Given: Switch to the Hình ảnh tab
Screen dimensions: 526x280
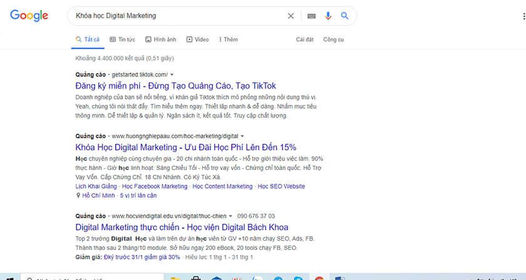Looking at the screenshot, I should (161, 39).
